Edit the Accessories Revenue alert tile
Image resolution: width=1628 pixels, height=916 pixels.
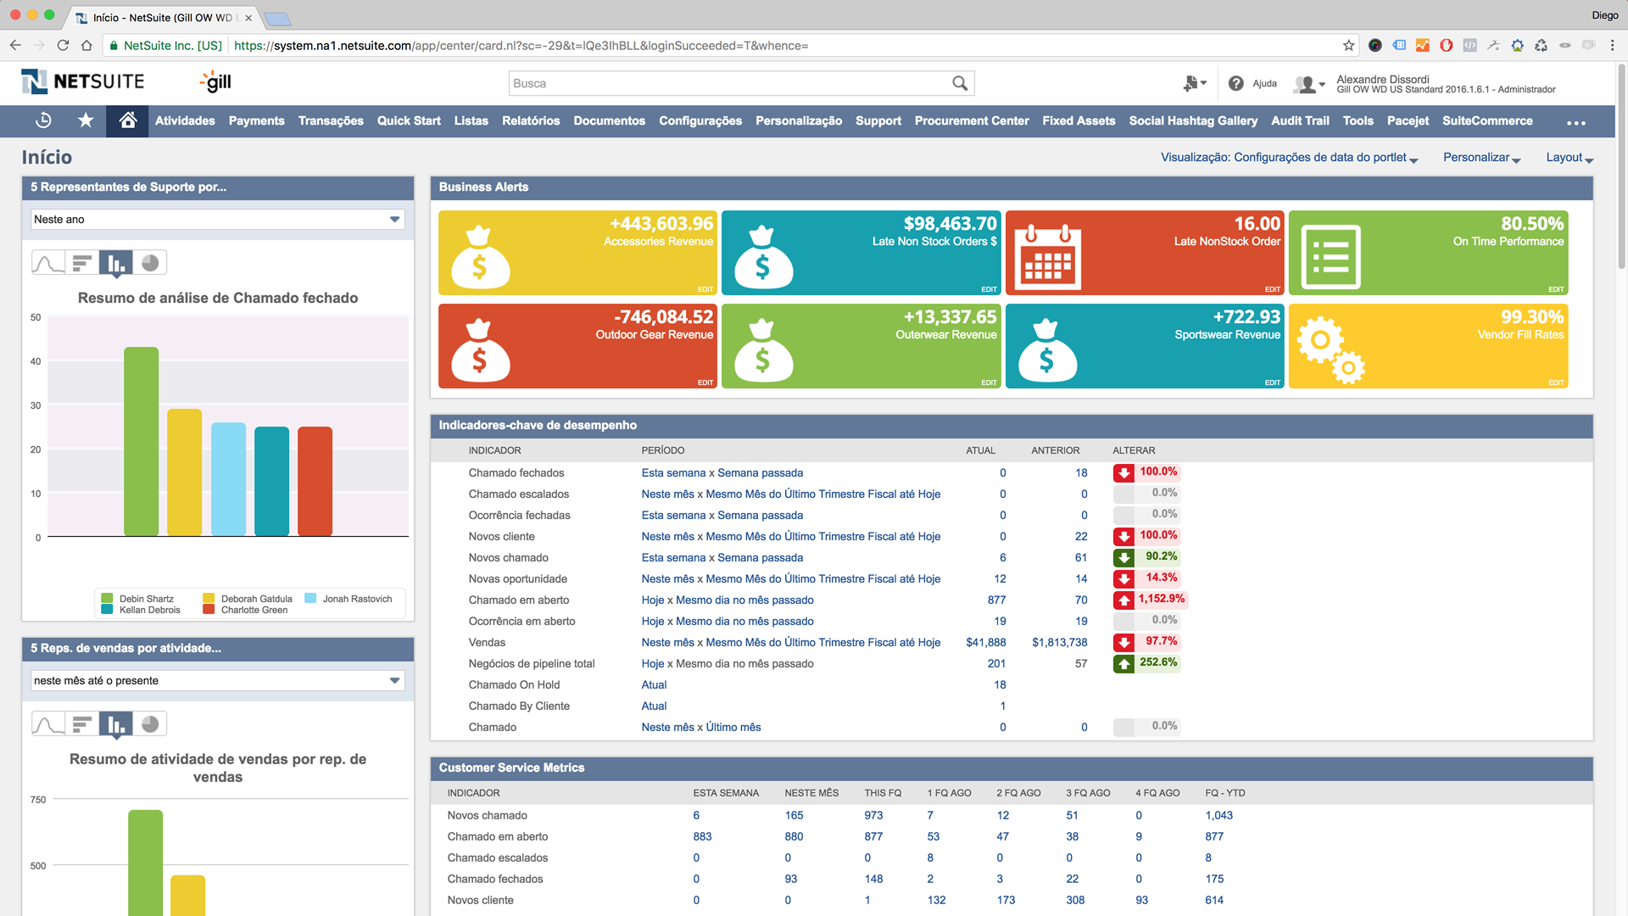[705, 289]
